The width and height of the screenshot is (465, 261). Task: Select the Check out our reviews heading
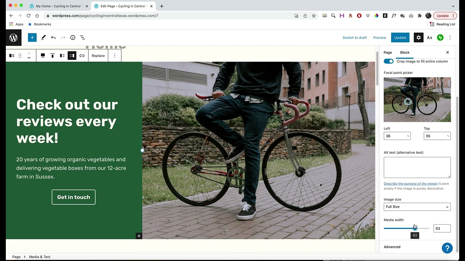click(67, 121)
